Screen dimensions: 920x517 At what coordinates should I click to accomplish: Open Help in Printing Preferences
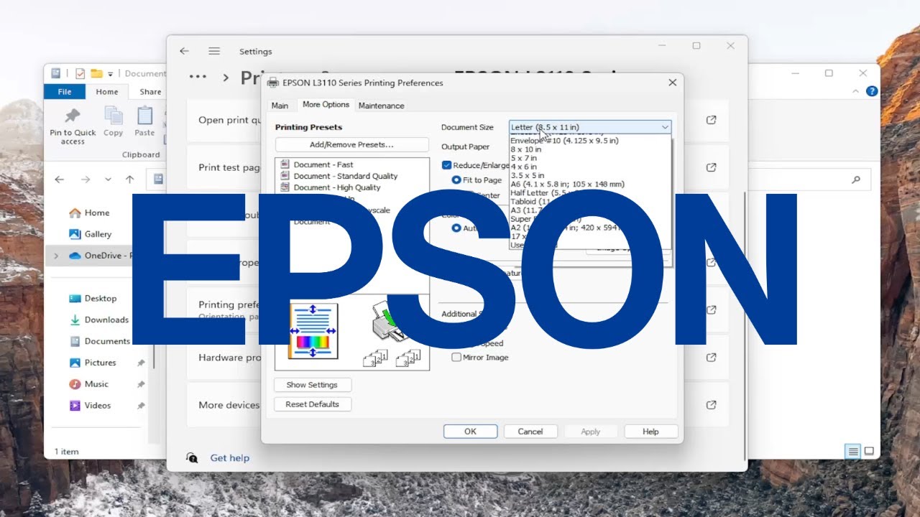(x=650, y=432)
